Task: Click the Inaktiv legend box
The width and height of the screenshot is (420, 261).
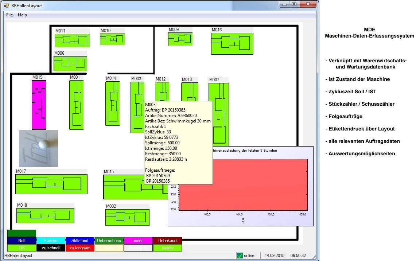Action: pyautogui.click(x=168, y=248)
